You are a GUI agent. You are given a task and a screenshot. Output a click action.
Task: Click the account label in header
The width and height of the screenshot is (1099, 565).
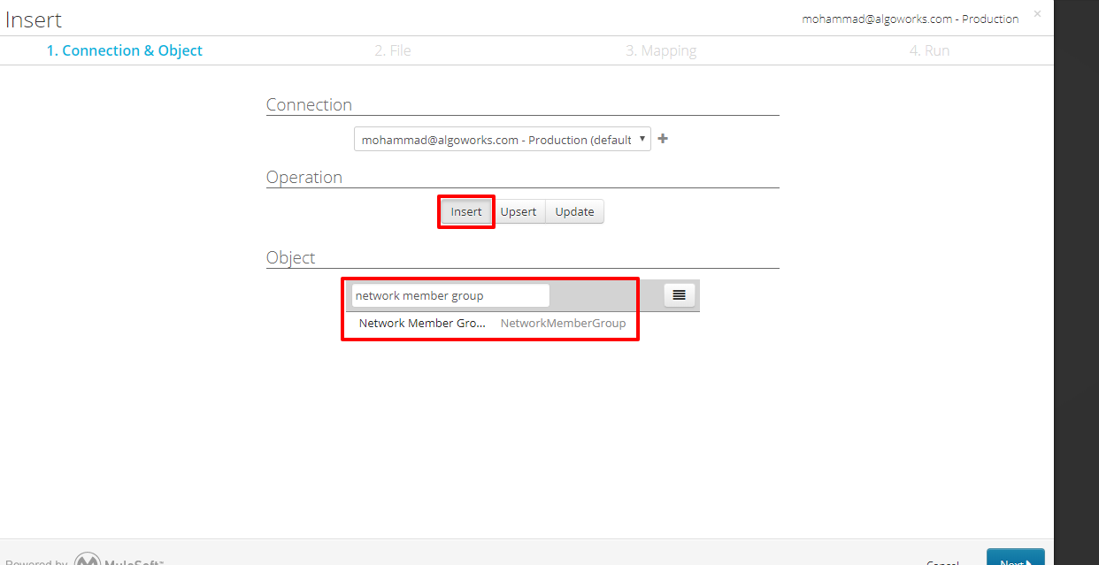point(910,19)
